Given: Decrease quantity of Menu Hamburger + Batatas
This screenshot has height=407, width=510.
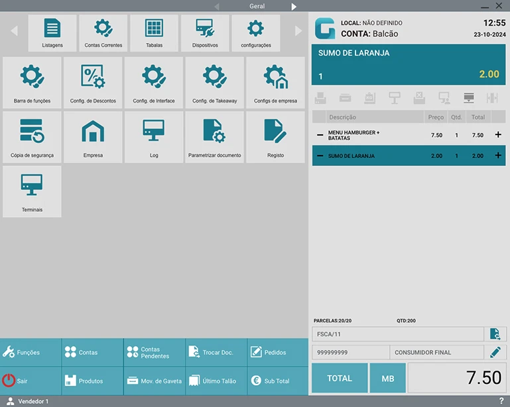Looking at the screenshot, I should point(320,135).
